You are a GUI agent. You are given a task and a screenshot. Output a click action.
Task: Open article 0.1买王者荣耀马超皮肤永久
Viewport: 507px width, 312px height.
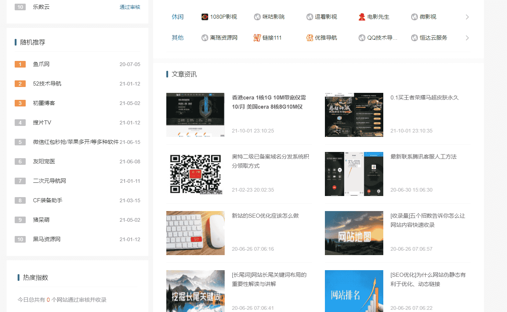click(x=425, y=98)
